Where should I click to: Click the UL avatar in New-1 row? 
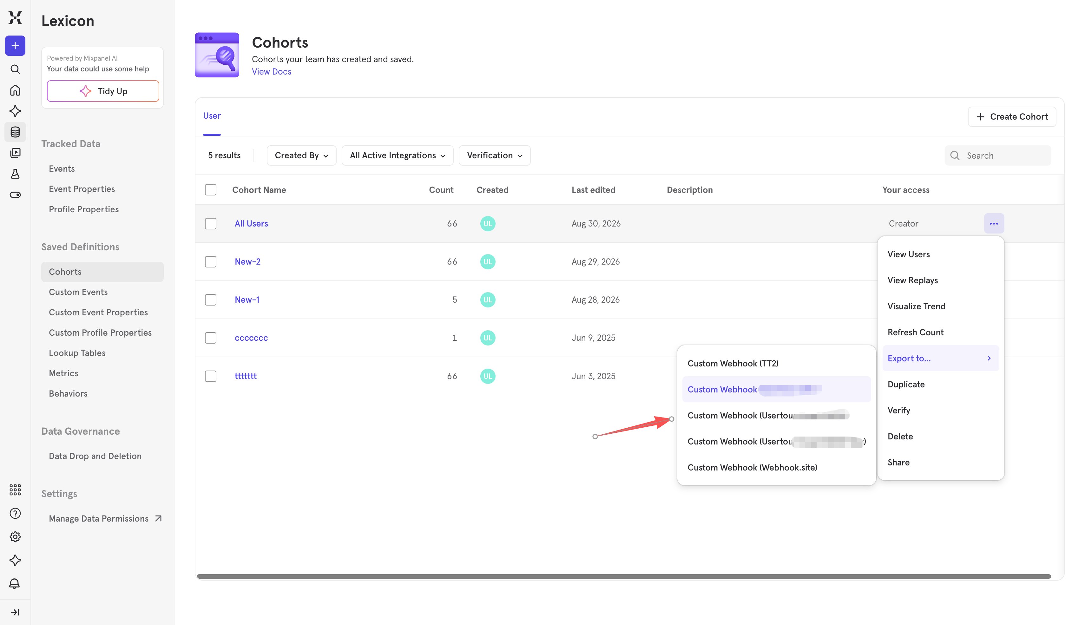coord(488,299)
